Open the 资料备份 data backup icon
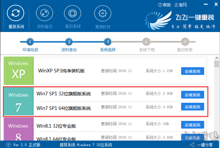Image resolution: width=220 pixels, height=148 pixels. click(x=45, y=13)
